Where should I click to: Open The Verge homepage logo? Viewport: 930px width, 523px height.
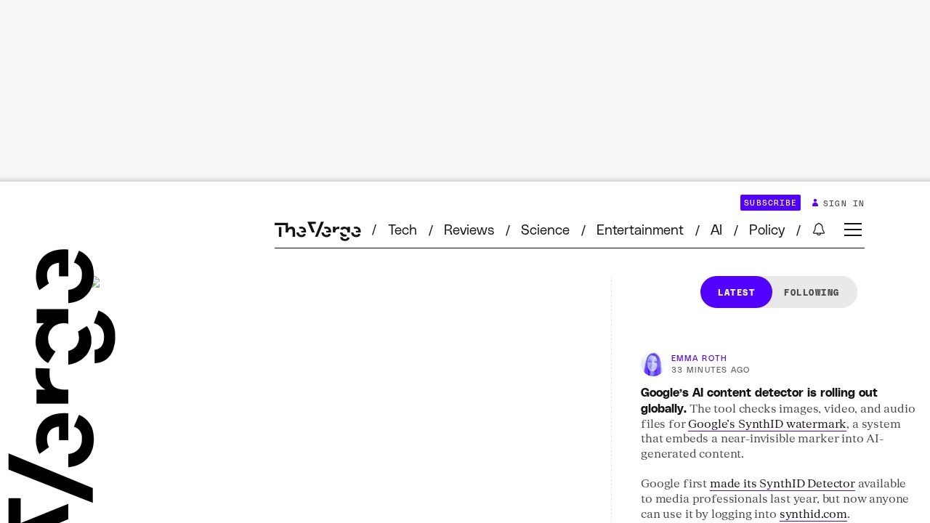point(318,230)
